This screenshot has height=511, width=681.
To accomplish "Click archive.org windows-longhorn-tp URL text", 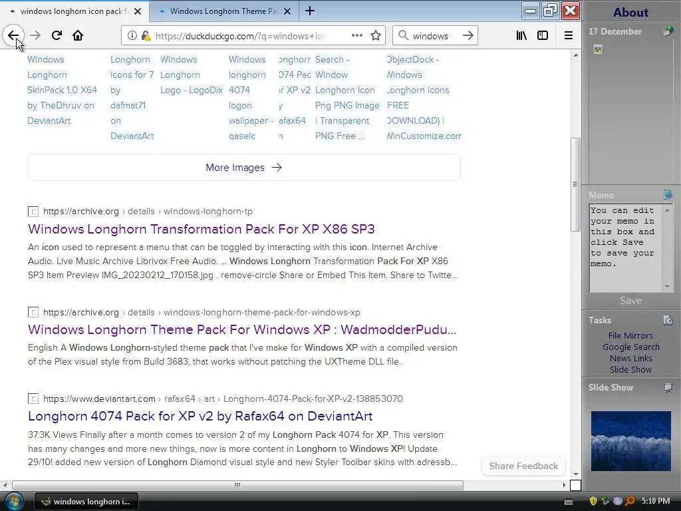I will point(148,211).
